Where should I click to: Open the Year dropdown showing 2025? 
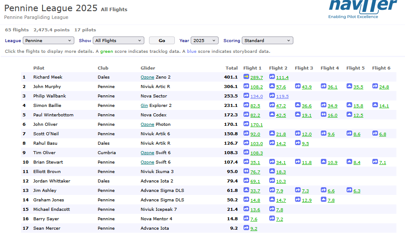tap(204, 40)
